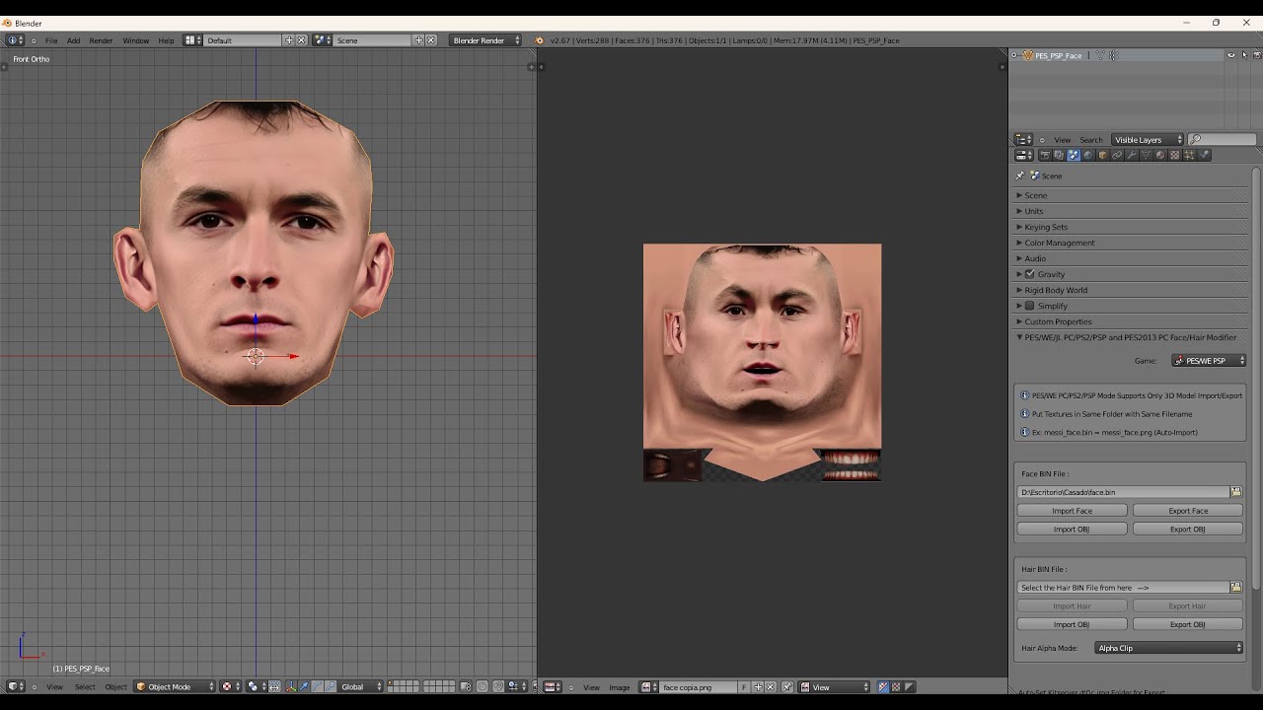
Task: Click the browse image icon beside face copia.png
Action: [x=648, y=687]
